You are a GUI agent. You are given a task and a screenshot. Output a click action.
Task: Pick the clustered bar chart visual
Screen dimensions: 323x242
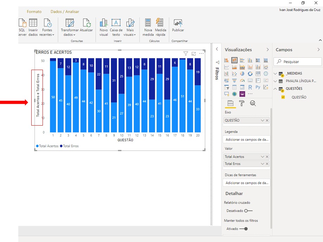point(242,60)
